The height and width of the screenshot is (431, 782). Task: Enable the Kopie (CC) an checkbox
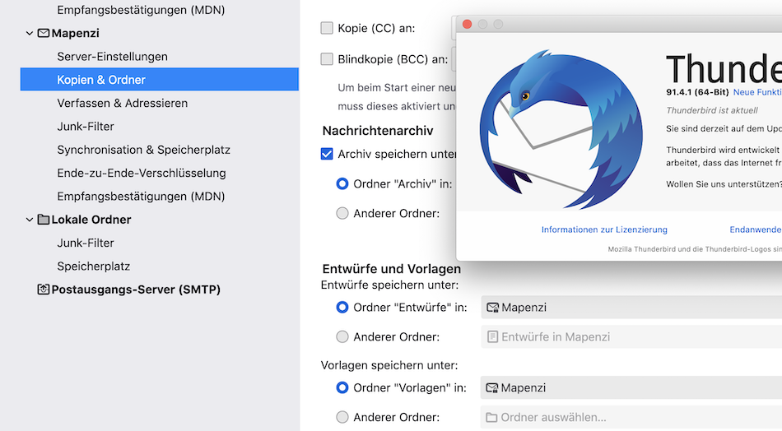(x=327, y=28)
